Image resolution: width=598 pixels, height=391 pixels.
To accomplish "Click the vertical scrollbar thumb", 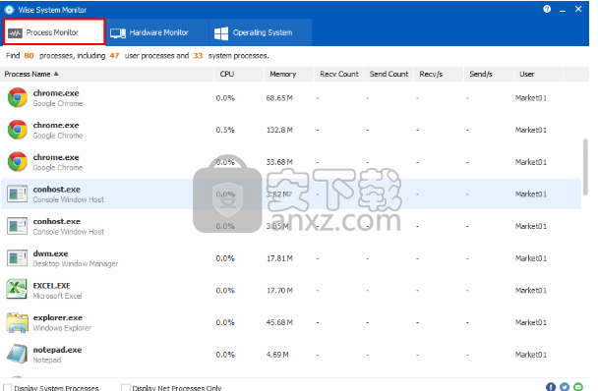I will (x=585, y=167).
